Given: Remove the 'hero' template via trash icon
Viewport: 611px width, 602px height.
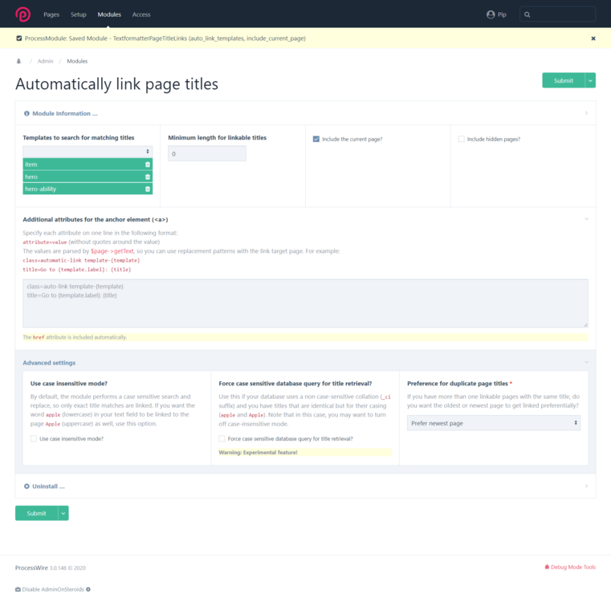Looking at the screenshot, I should (x=148, y=177).
